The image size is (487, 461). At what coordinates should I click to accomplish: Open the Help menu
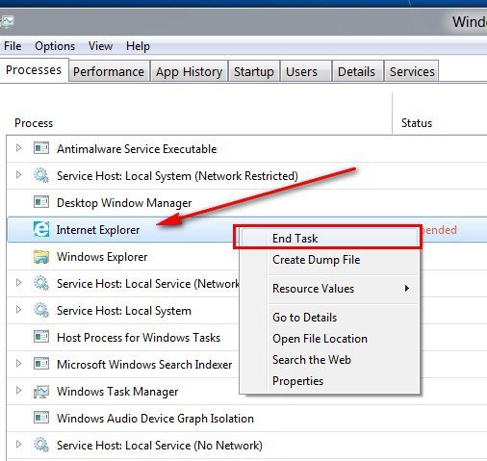(138, 46)
